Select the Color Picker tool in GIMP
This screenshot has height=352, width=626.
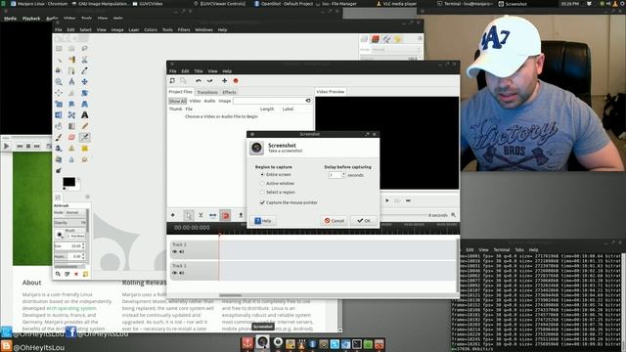[x=84, y=70]
